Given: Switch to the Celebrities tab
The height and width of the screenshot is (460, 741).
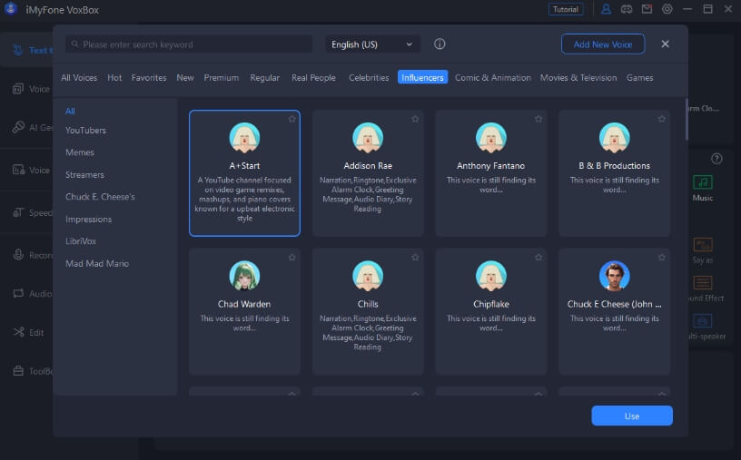Looking at the screenshot, I should [x=369, y=77].
